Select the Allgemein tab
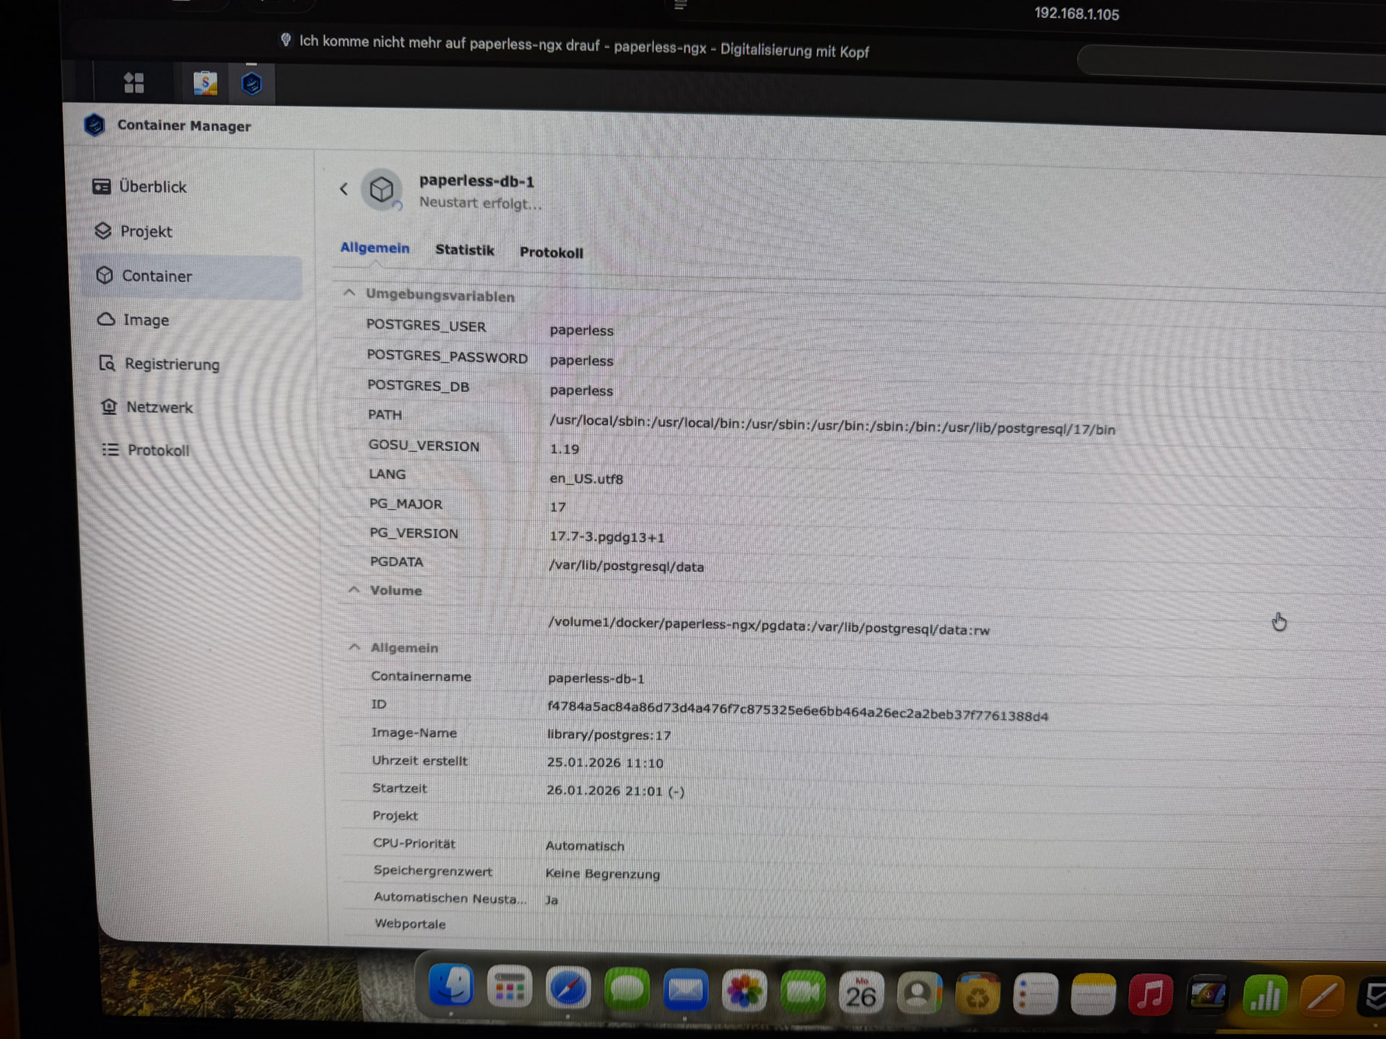Screen dimensions: 1386x1039 click(x=374, y=247)
